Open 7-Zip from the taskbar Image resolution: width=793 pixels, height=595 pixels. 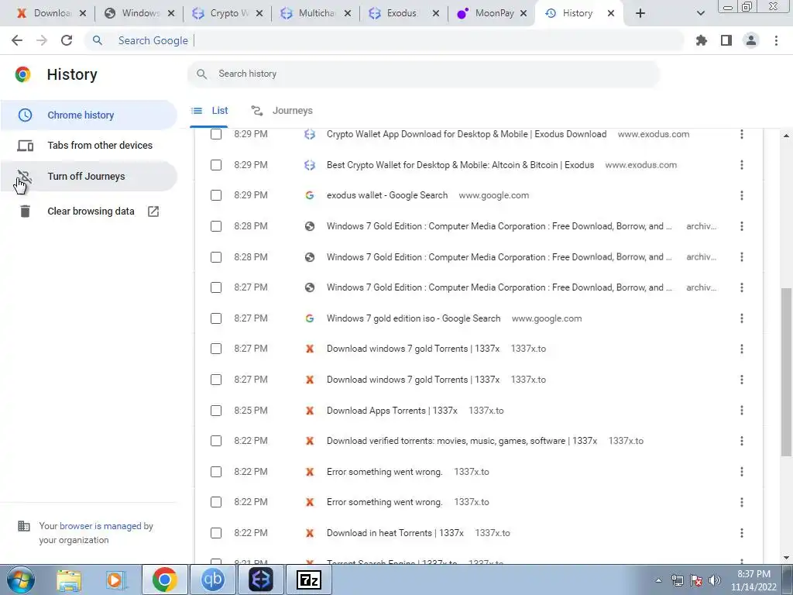309,580
